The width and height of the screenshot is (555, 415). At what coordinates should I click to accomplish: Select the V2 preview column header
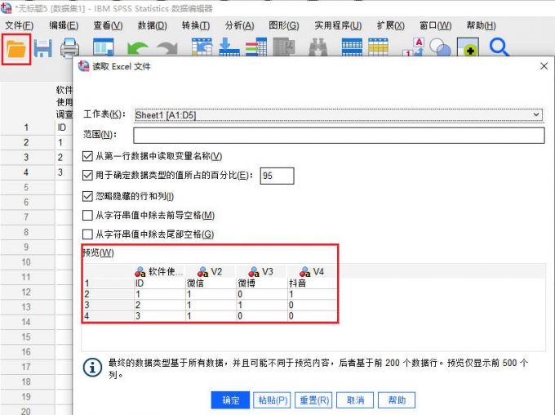coord(210,272)
